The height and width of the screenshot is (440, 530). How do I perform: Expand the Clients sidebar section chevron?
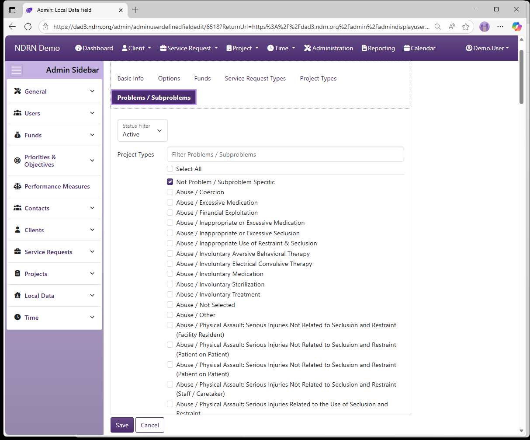(x=92, y=230)
